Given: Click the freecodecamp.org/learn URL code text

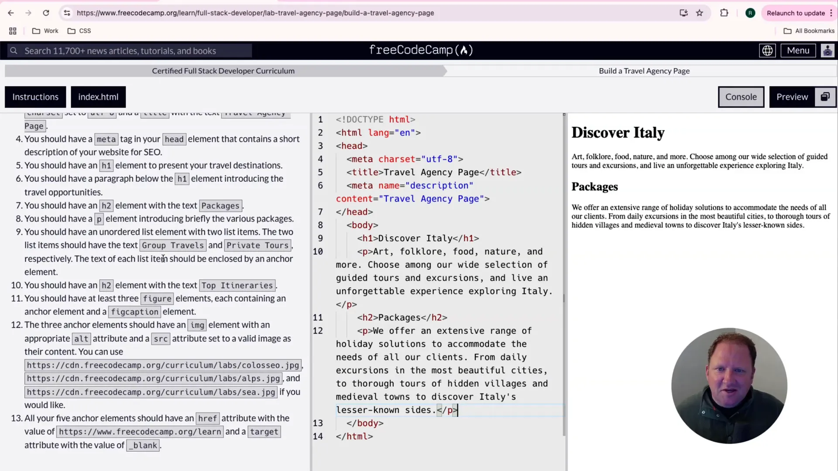Looking at the screenshot, I should [x=140, y=432].
